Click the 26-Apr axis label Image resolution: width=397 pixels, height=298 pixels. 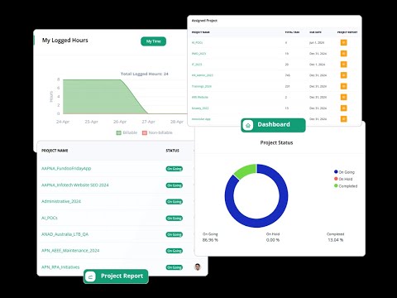(x=120, y=122)
